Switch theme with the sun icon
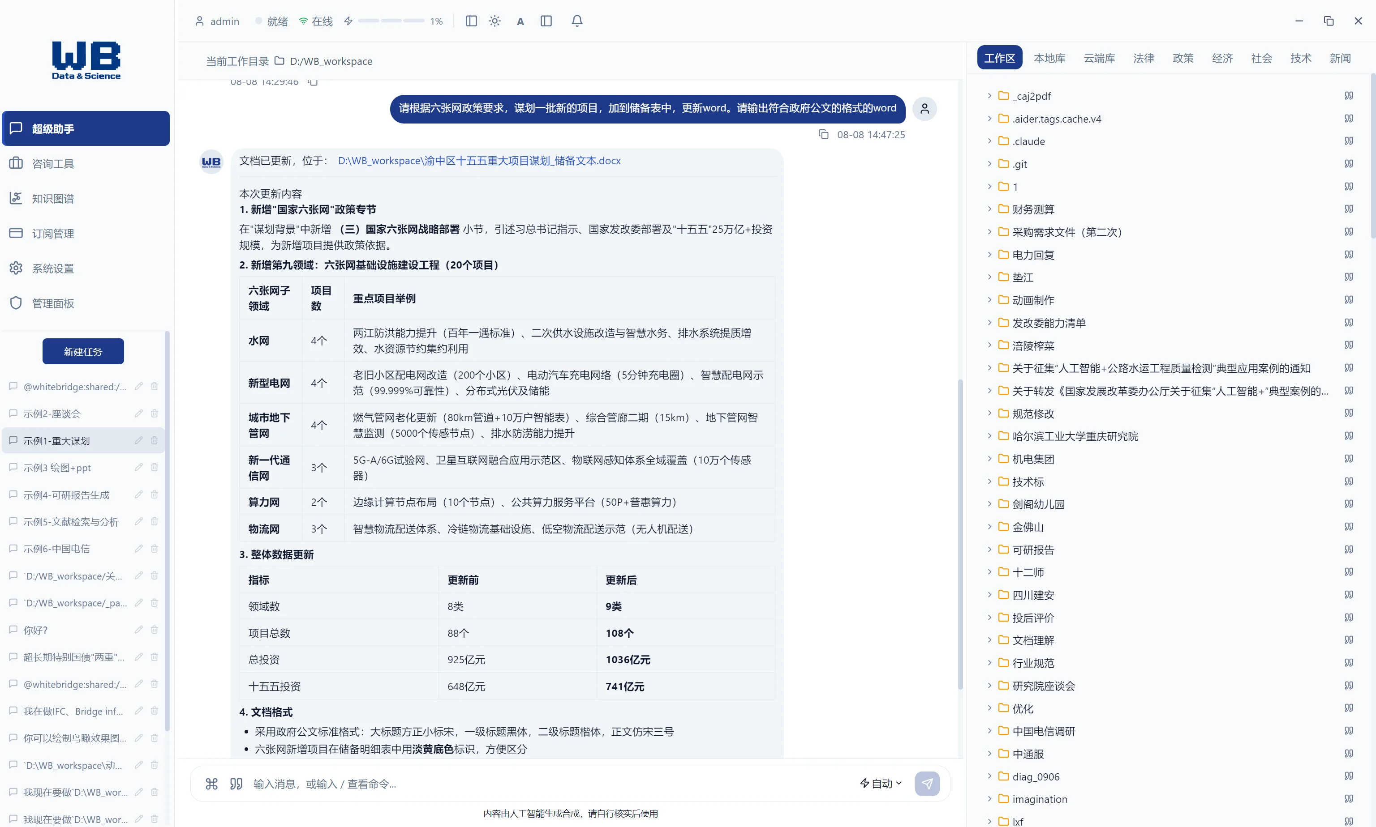1376x827 pixels. [495, 21]
